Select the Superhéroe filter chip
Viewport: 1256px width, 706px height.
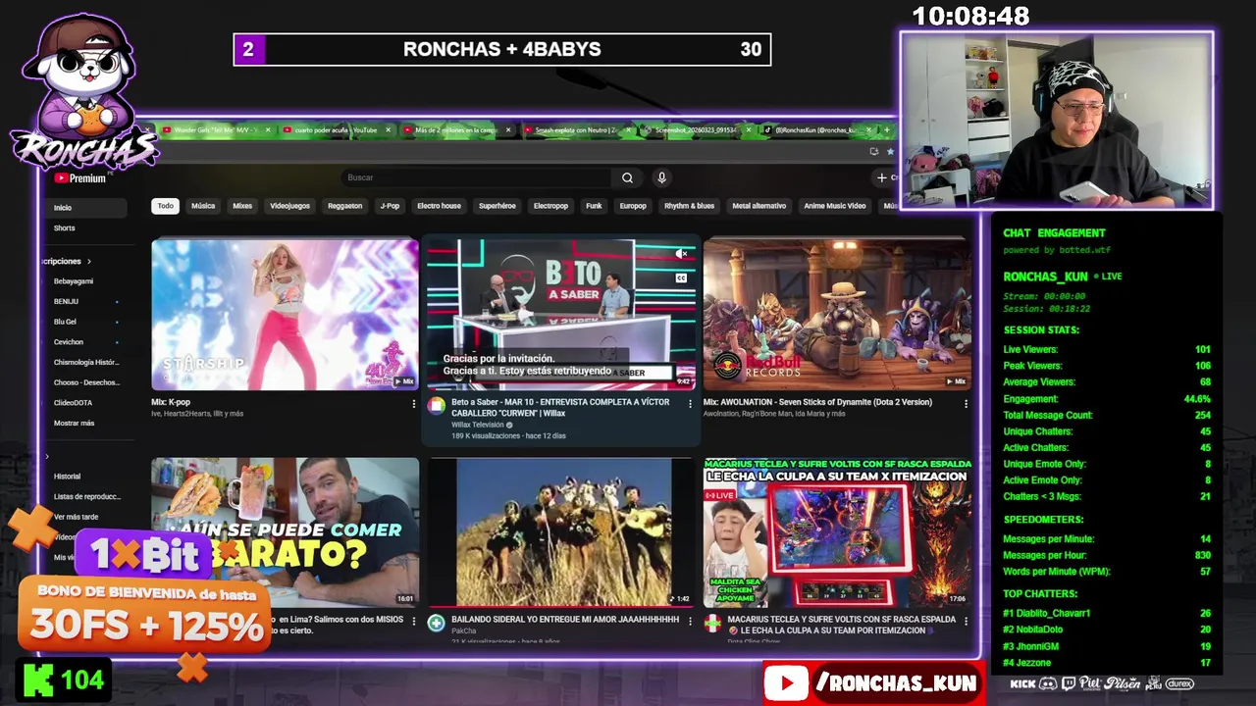pyautogui.click(x=497, y=206)
